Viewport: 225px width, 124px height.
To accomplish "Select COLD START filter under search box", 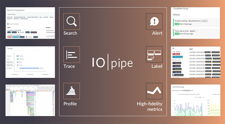I will pyautogui.click(x=10, y=17).
